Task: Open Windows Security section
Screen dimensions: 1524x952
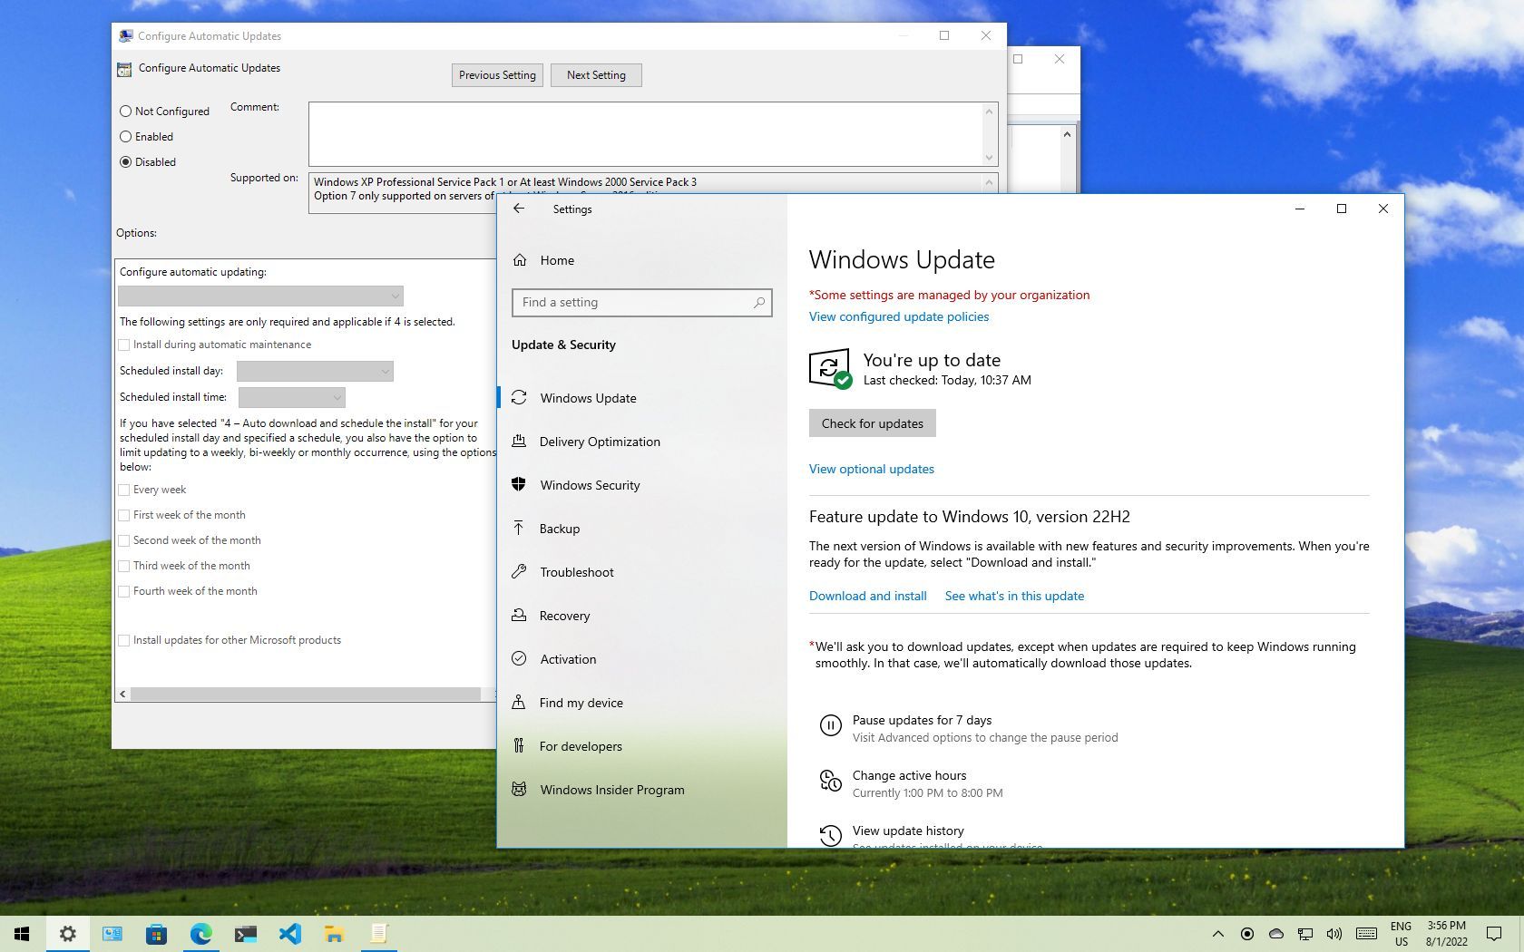Action: (x=591, y=485)
